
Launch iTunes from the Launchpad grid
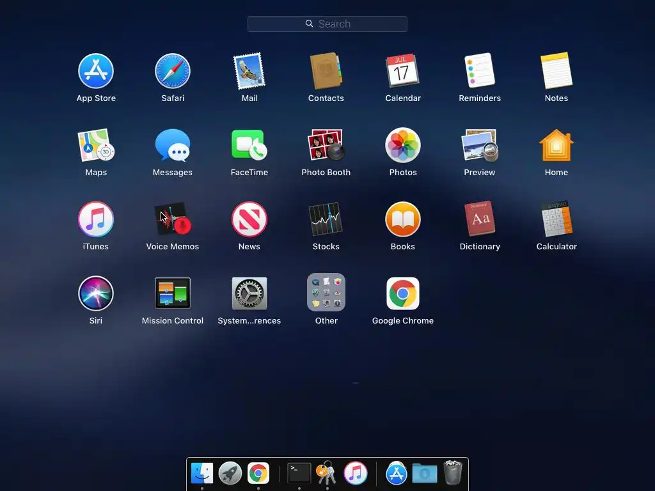(96, 219)
